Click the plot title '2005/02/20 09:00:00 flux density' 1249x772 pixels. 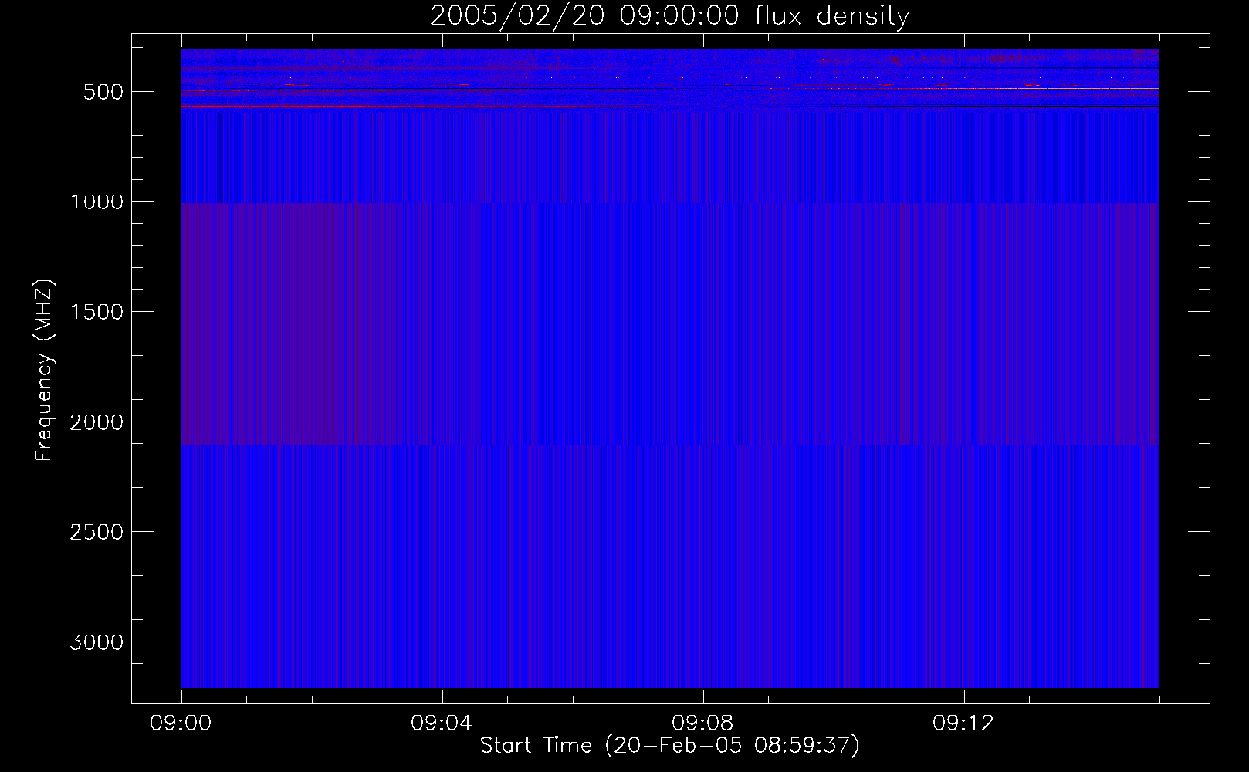click(669, 15)
